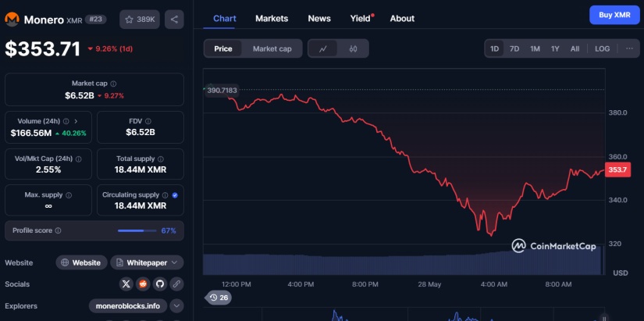
Task: Click the Buy XMR button
Action: point(614,15)
